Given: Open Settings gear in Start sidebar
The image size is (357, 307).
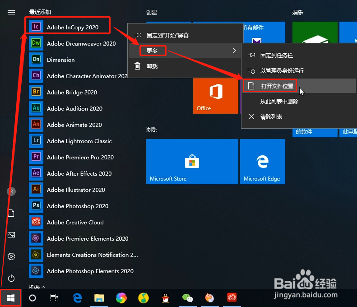Looking at the screenshot, I should 11,256.
